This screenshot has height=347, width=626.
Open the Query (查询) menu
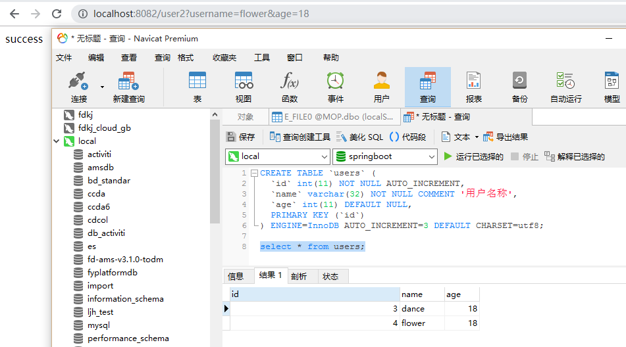pyautogui.click(x=163, y=58)
